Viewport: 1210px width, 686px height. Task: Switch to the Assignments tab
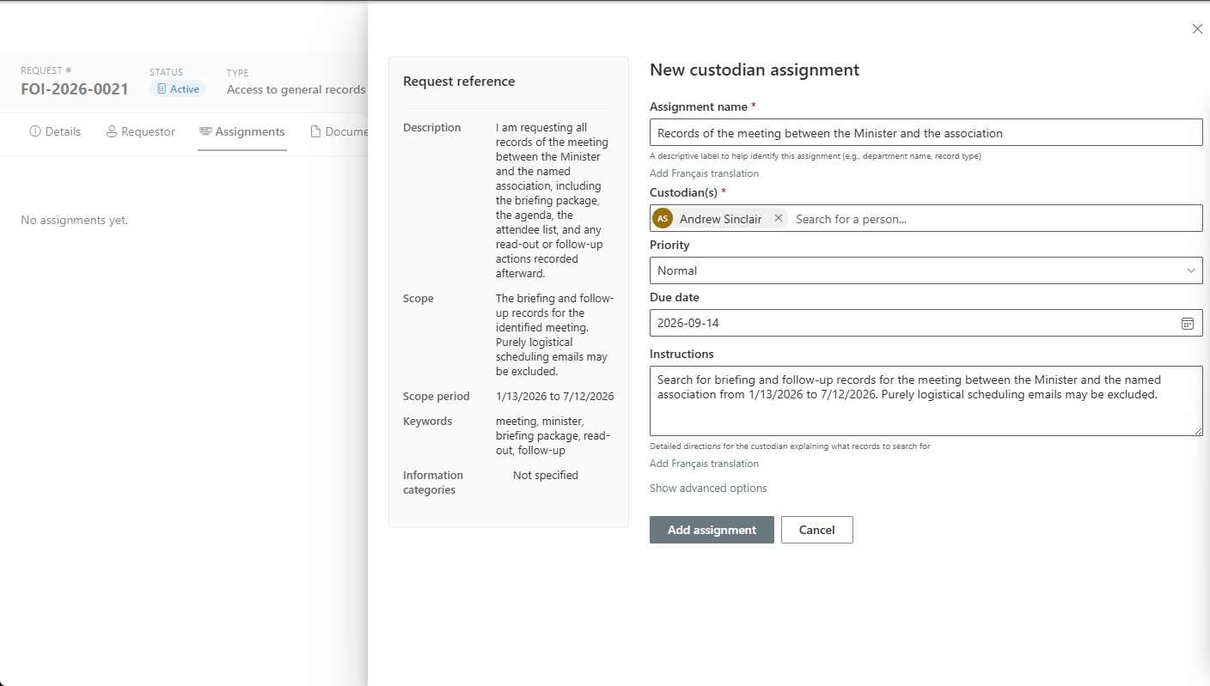(x=242, y=131)
